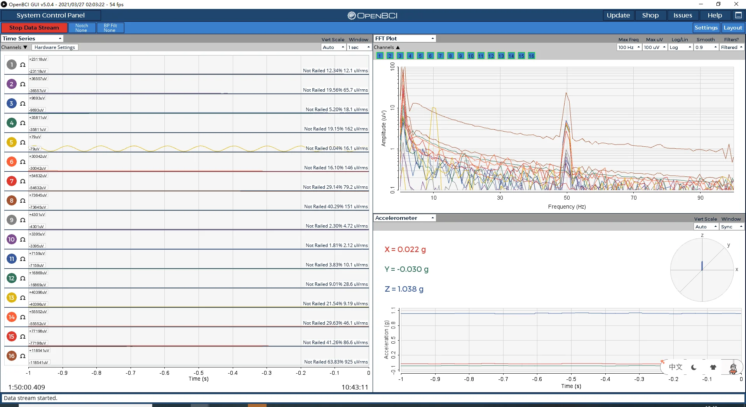Toggle channel 9 circle button
This screenshot has height=407, width=746.
12,220
